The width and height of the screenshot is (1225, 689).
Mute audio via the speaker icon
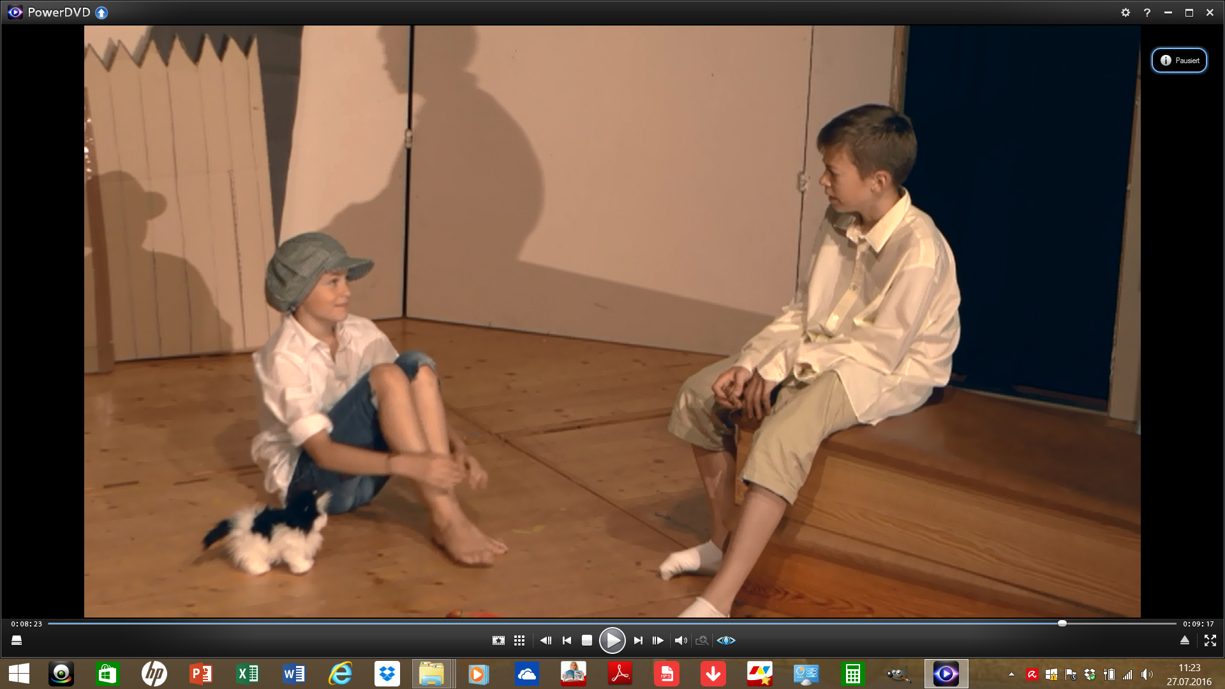tap(681, 641)
